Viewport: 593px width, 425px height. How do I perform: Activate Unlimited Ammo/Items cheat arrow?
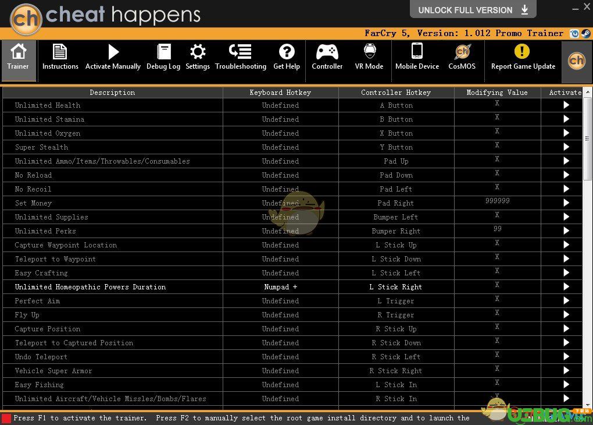click(566, 161)
